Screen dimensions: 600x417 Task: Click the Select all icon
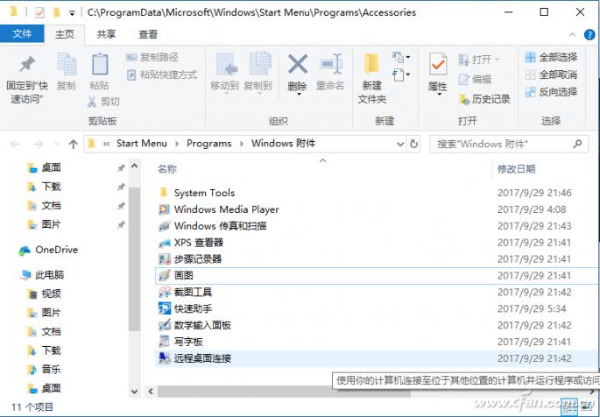(530, 58)
